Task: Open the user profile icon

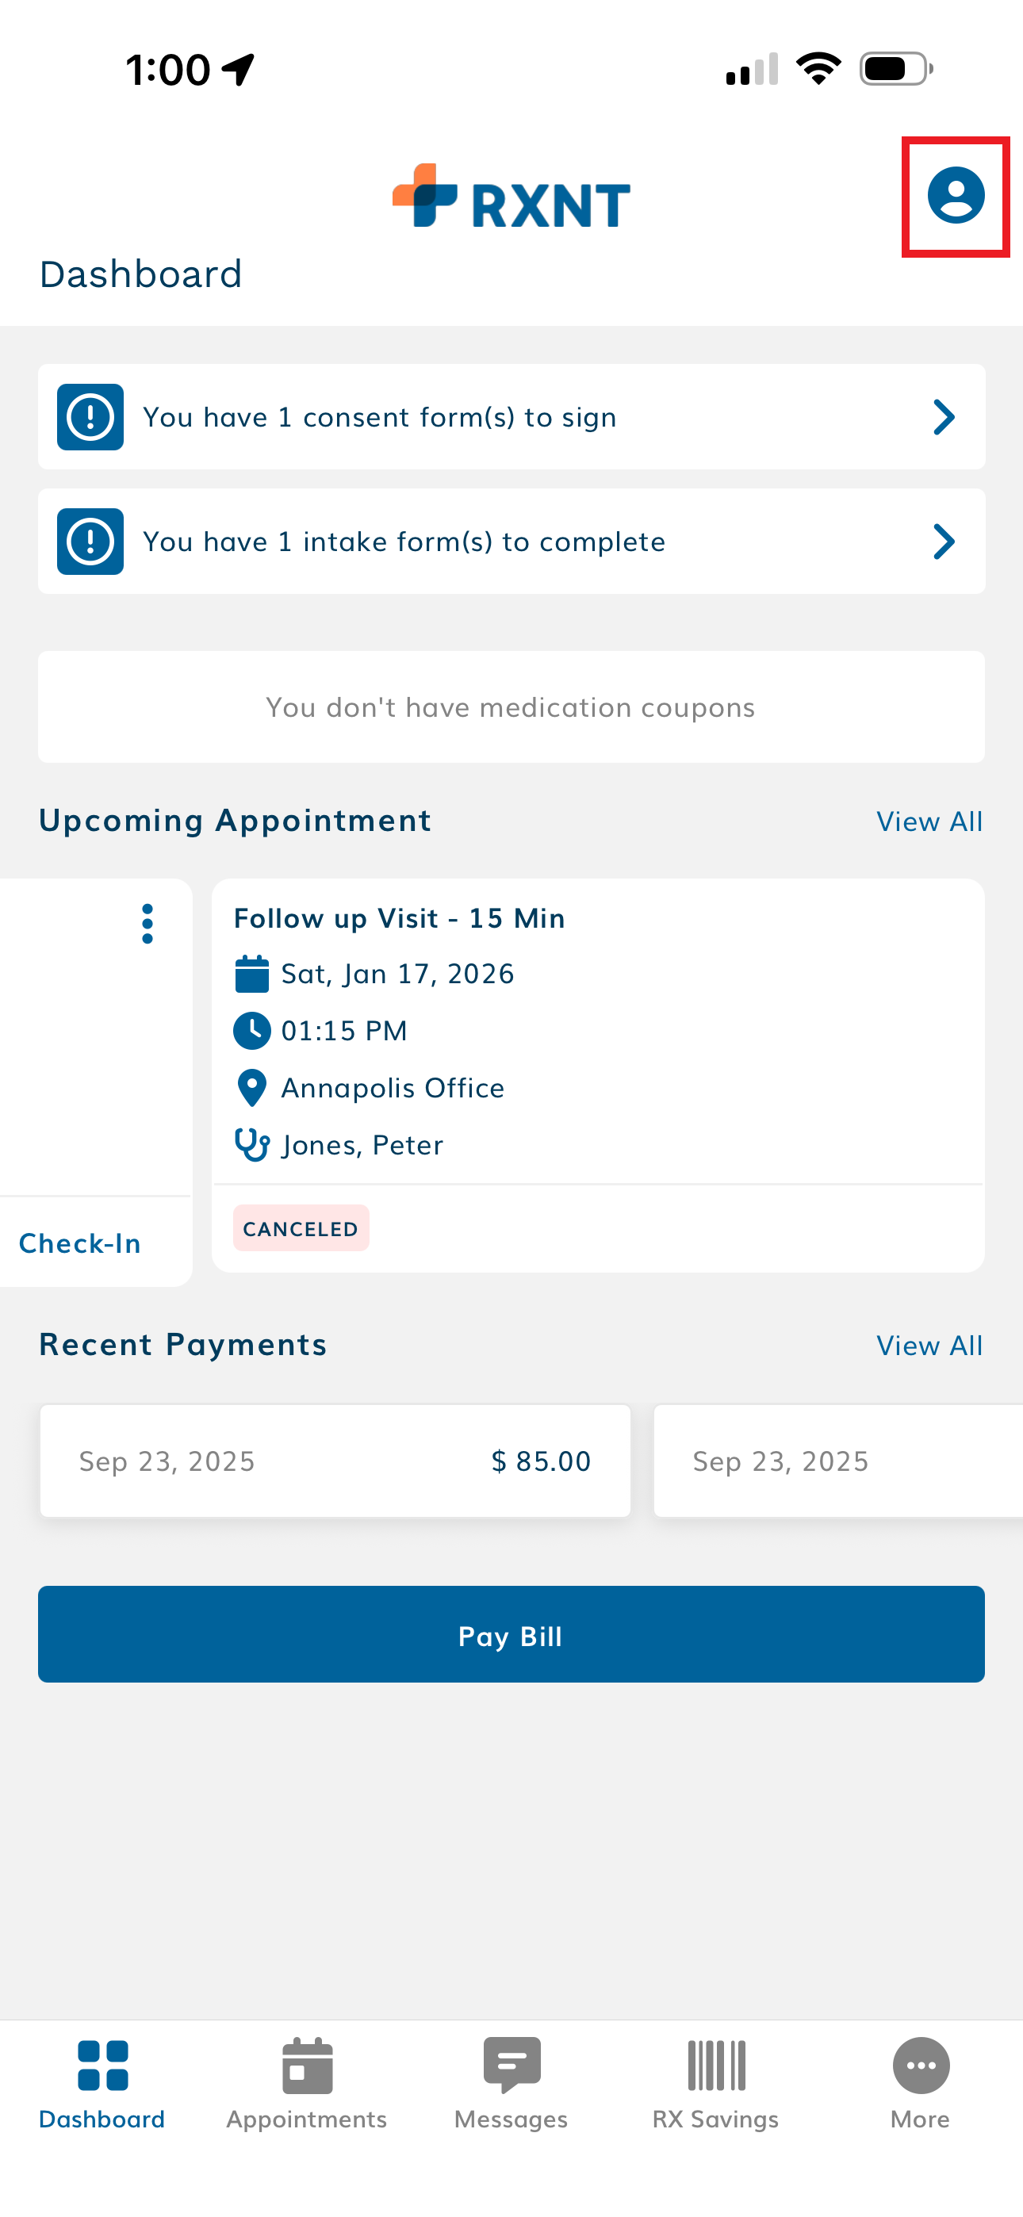Action: [x=955, y=196]
